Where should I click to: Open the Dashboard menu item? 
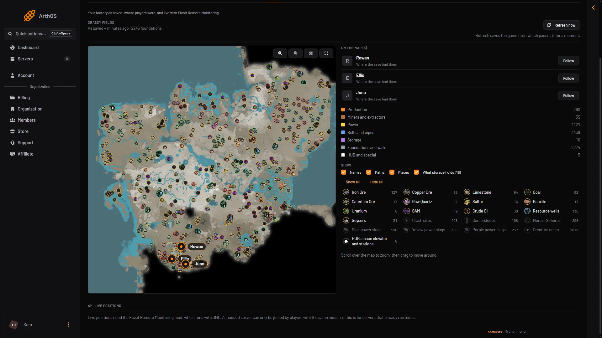tap(40, 48)
